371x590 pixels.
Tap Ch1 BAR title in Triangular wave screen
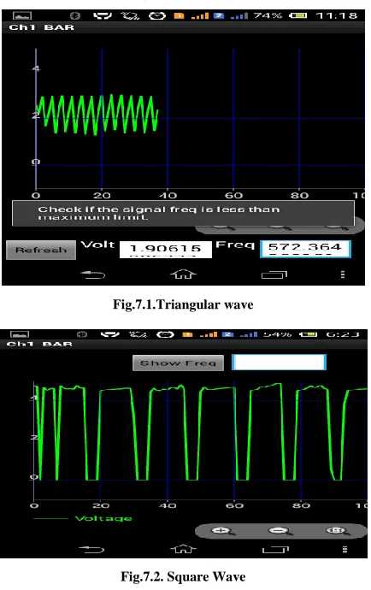[x=41, y=27]
